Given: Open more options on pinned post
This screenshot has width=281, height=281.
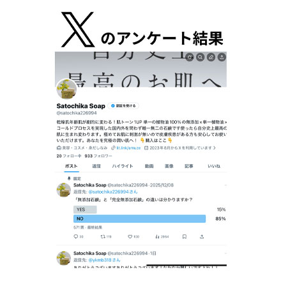Looking at the screenshot, I should (x=225, y=185).
